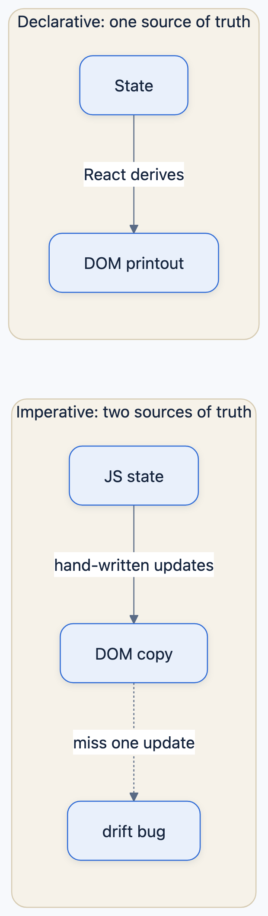The height and width of the screenshot is (916, 268).
Task: Click arrowhead pointing into DOM printout
Action: tap(134, 229)
